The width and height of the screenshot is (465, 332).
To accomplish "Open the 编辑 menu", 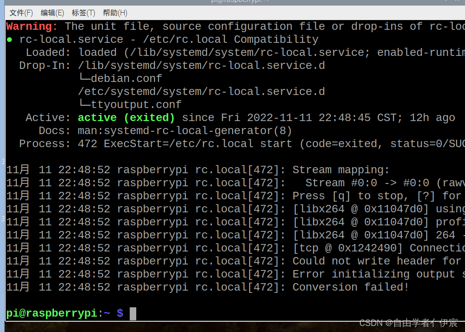I will tap(52, 13).
